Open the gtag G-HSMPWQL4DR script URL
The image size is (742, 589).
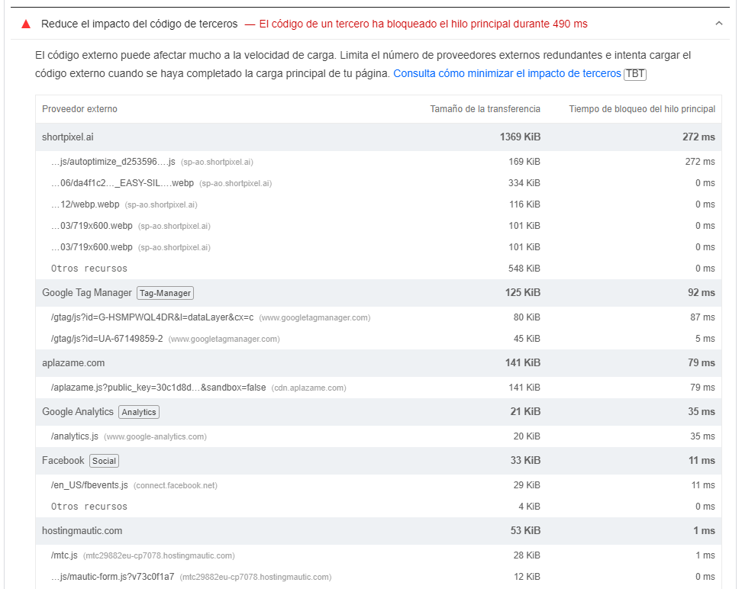(153, 317)
